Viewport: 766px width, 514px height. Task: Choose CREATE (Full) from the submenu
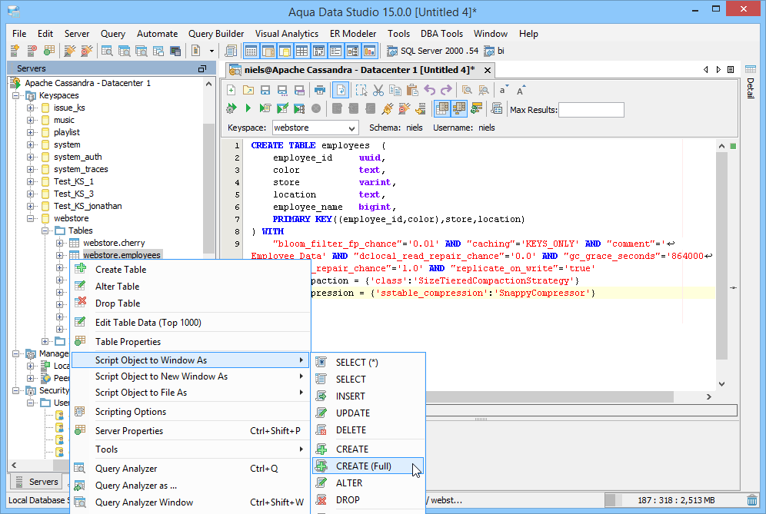pos(368,466)
